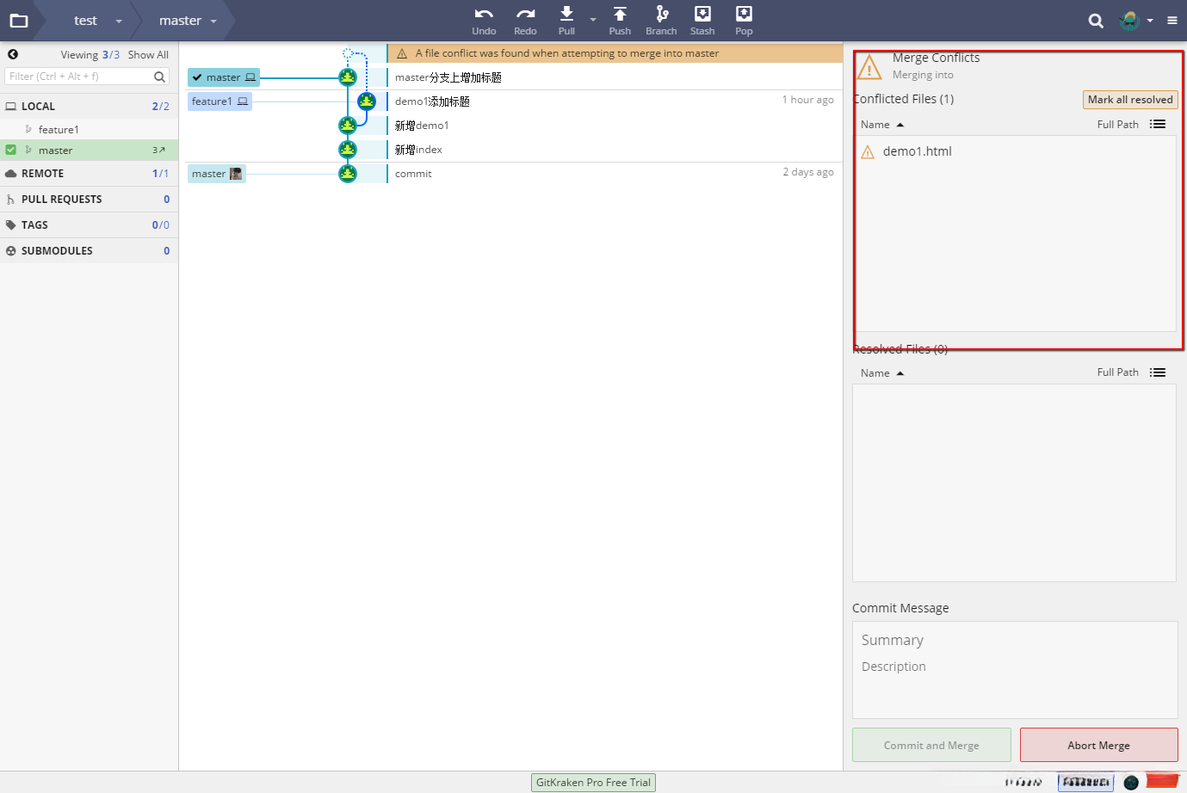This screenshot has height=793, width=1187.
Task: Click the user profile avatar
Action: pos(1129,21)
